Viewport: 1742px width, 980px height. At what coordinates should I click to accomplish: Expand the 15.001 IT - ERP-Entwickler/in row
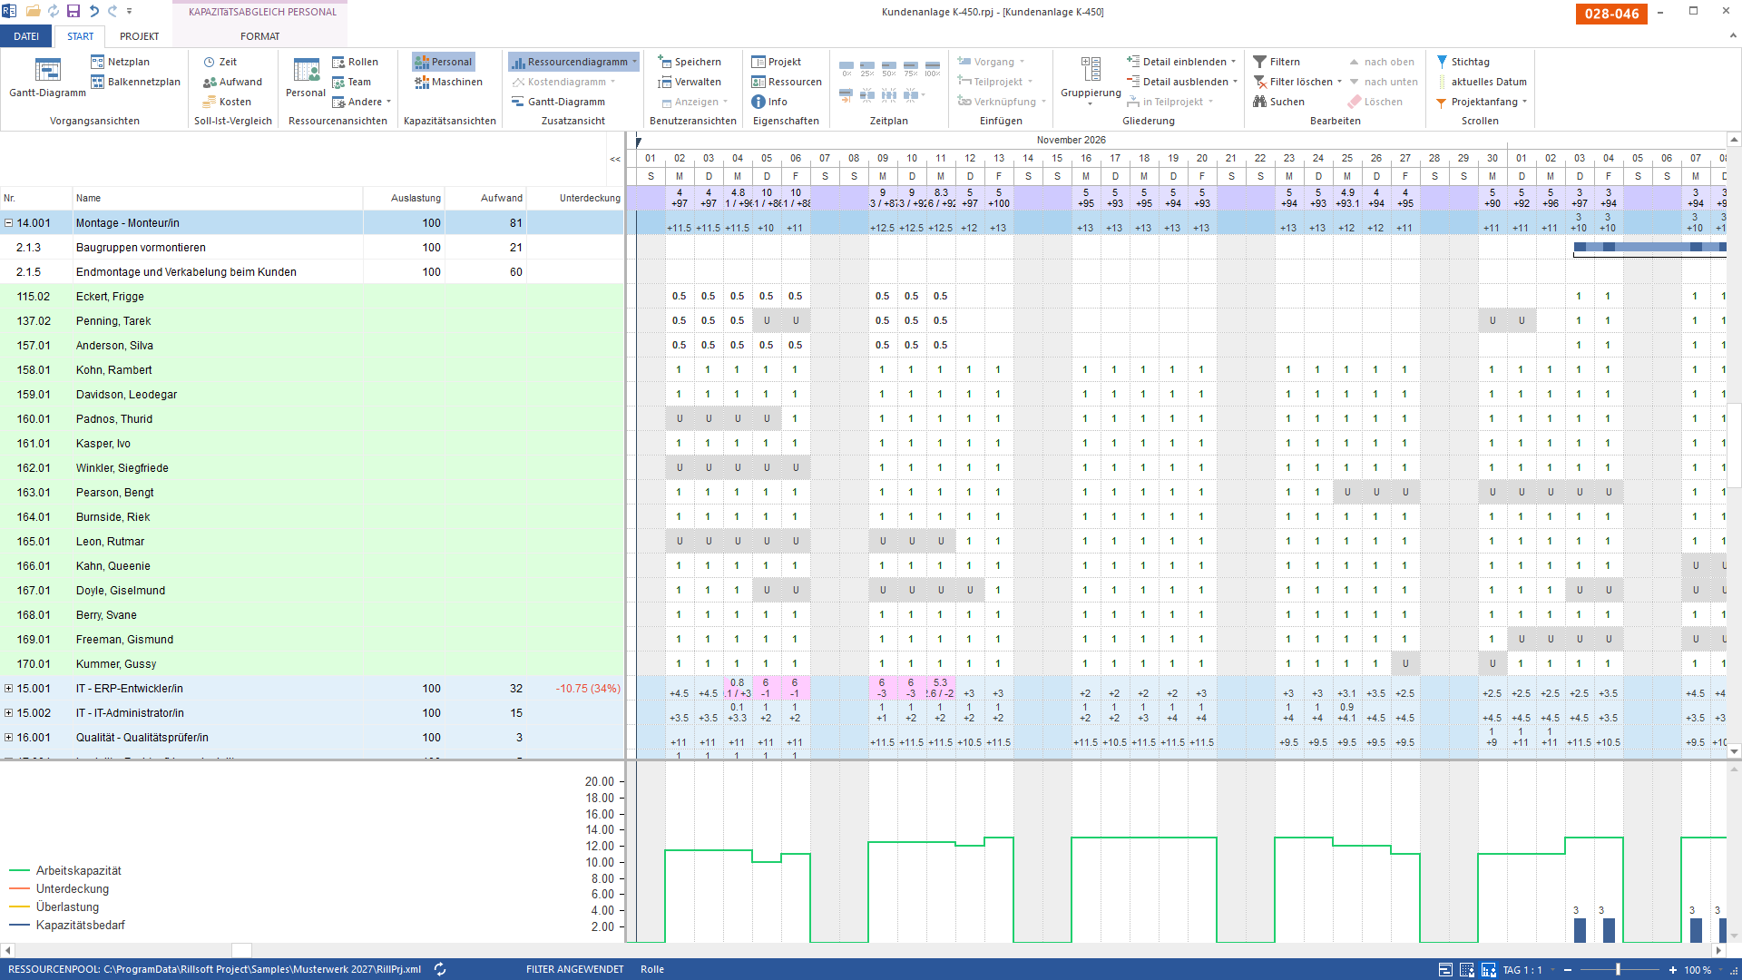point(9,689)
